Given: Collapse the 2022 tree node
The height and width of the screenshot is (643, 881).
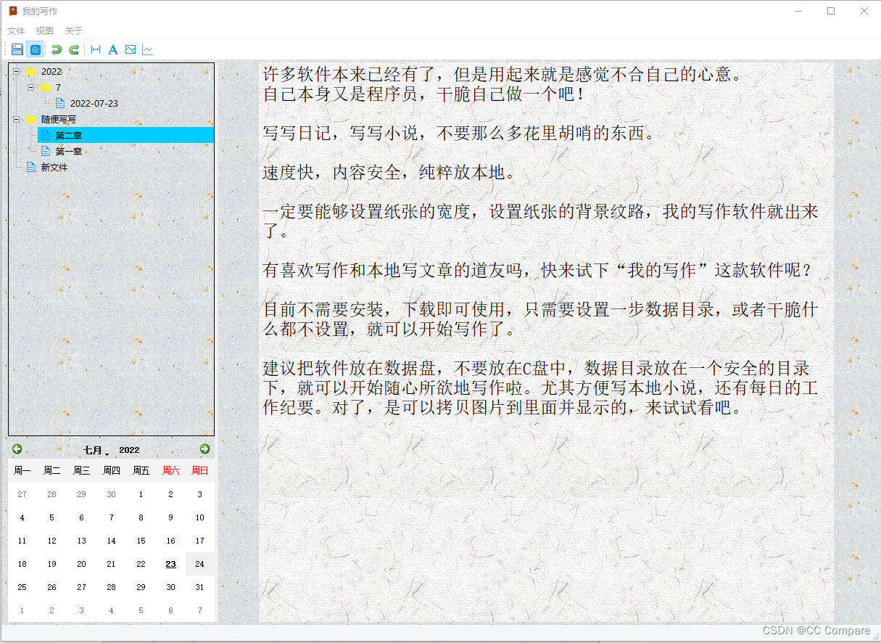Looking at the screenshot, I should [x=16, y=71].
